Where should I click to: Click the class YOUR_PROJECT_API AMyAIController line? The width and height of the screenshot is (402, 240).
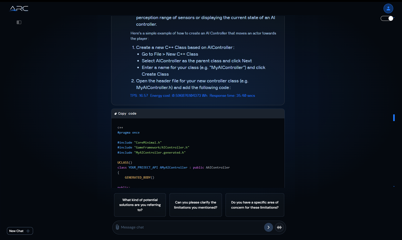[173, 167]
